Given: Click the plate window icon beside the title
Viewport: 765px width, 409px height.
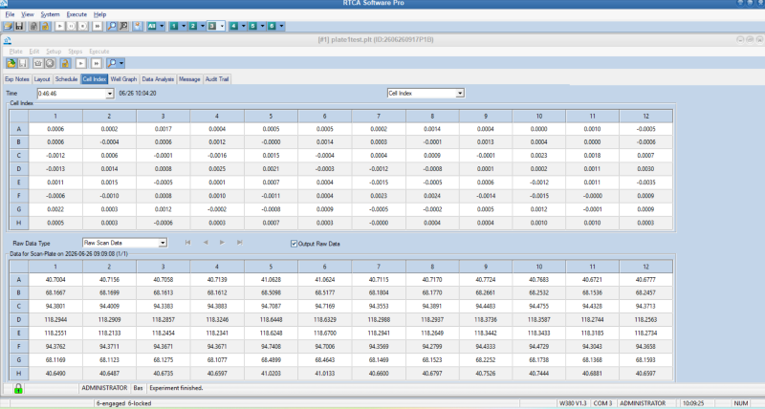Looking at the screenshot, I should tap(8, 40).
